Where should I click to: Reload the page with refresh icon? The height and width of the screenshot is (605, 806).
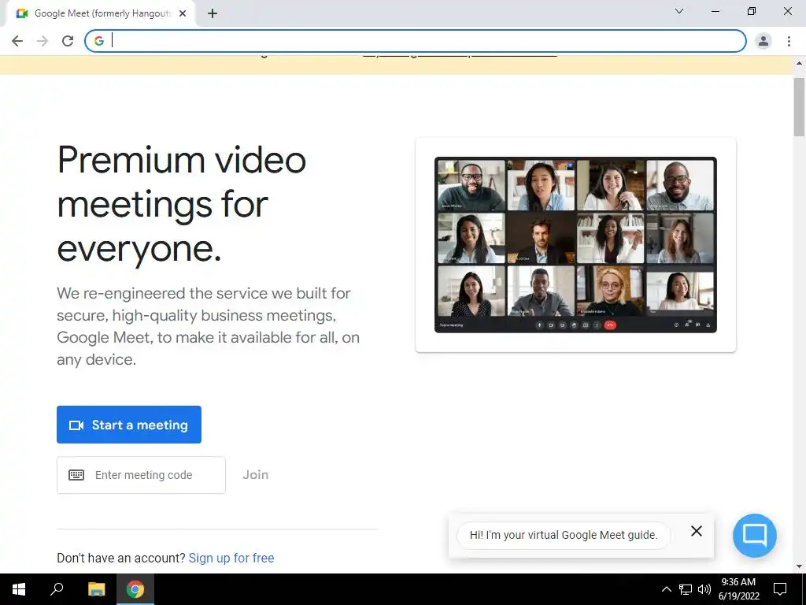(68, 41)
